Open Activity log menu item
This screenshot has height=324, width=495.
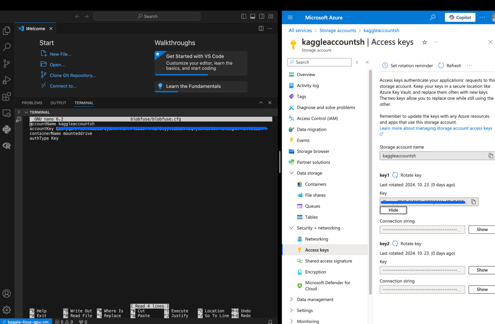308,86
